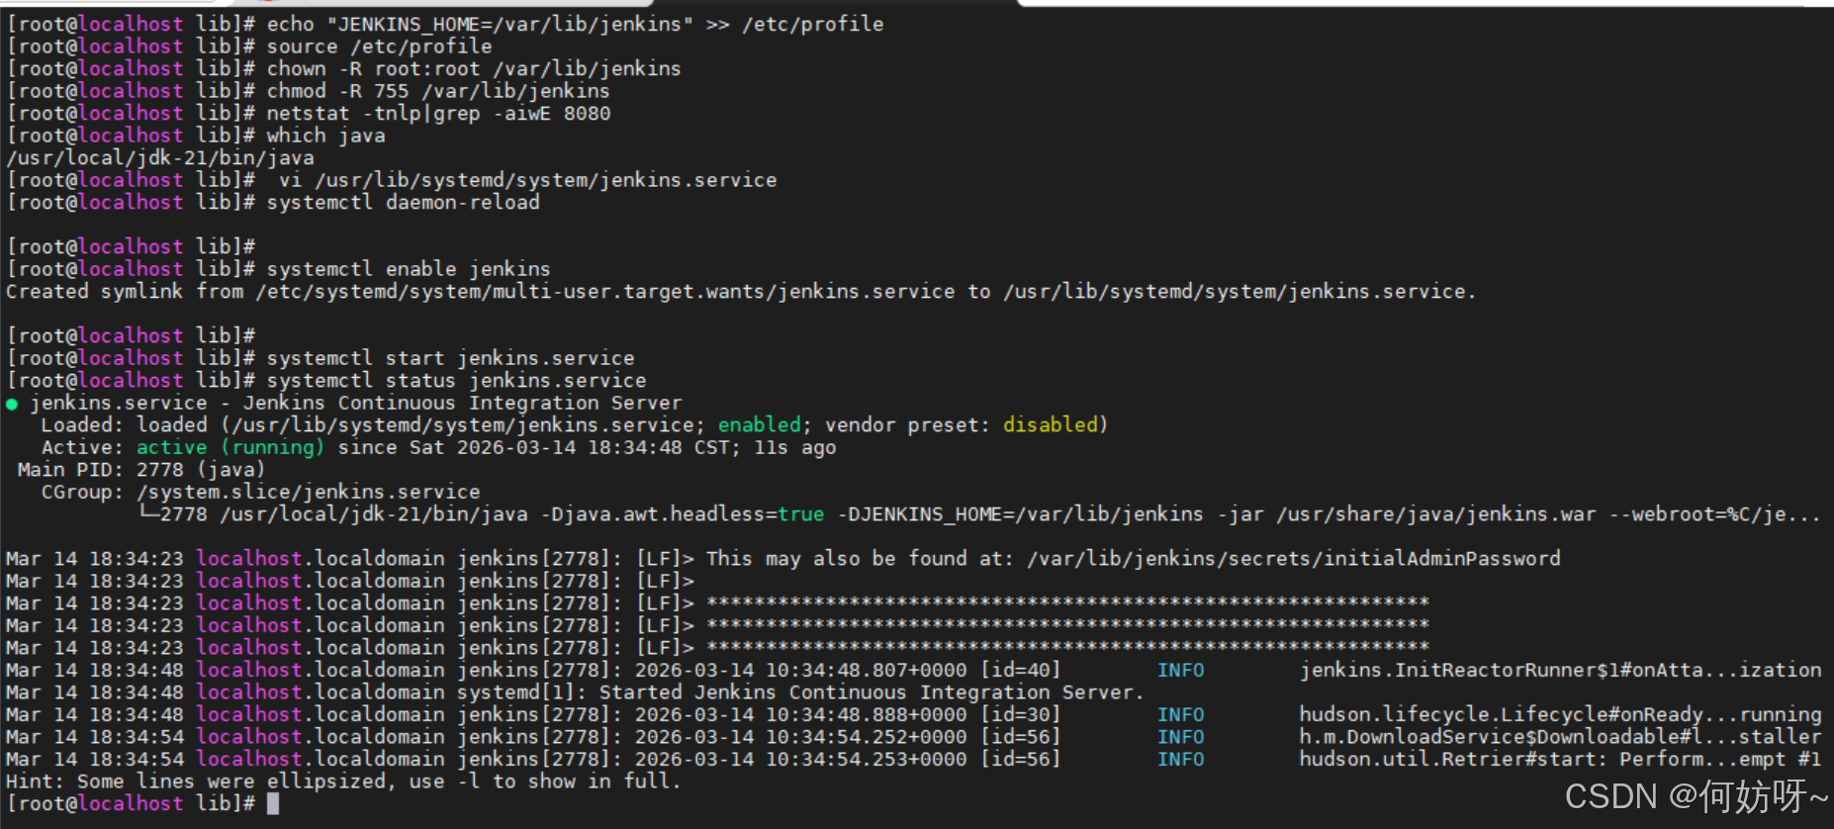Click the 'systemctl start jenkins.service' command
1834x829 pixels.
click(450, 358)
